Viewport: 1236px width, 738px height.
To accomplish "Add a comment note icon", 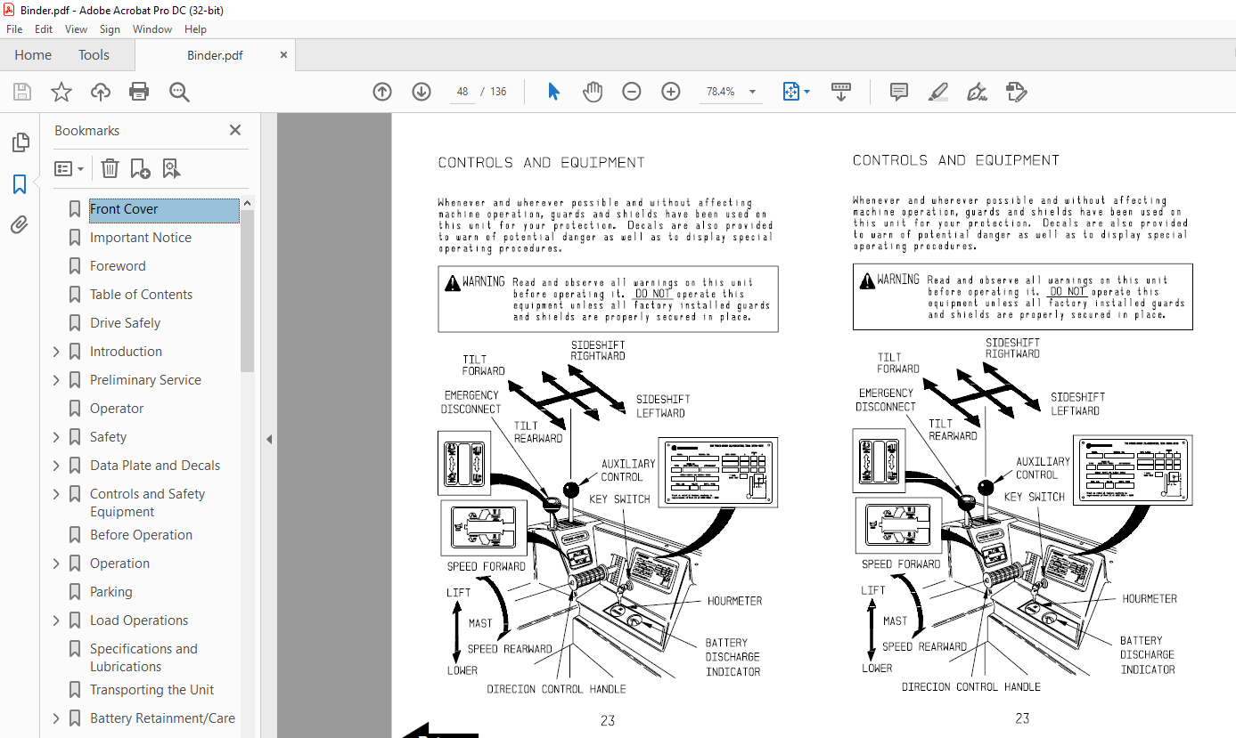I will [899, 92].
